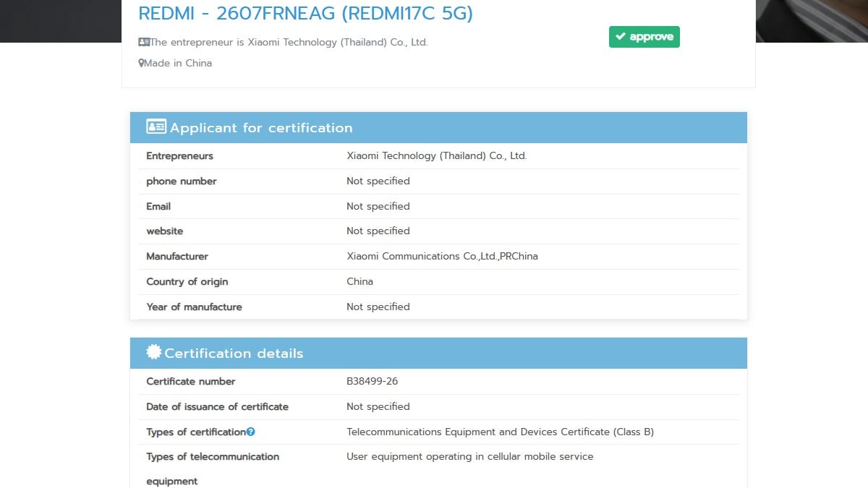The image size is (868, 488).
Task: Click the entrepreneur card icon under the title
Action: click(x=144, y=42)
